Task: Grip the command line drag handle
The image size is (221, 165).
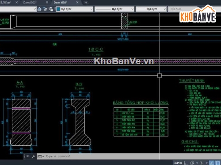Action: click(24, 156)
